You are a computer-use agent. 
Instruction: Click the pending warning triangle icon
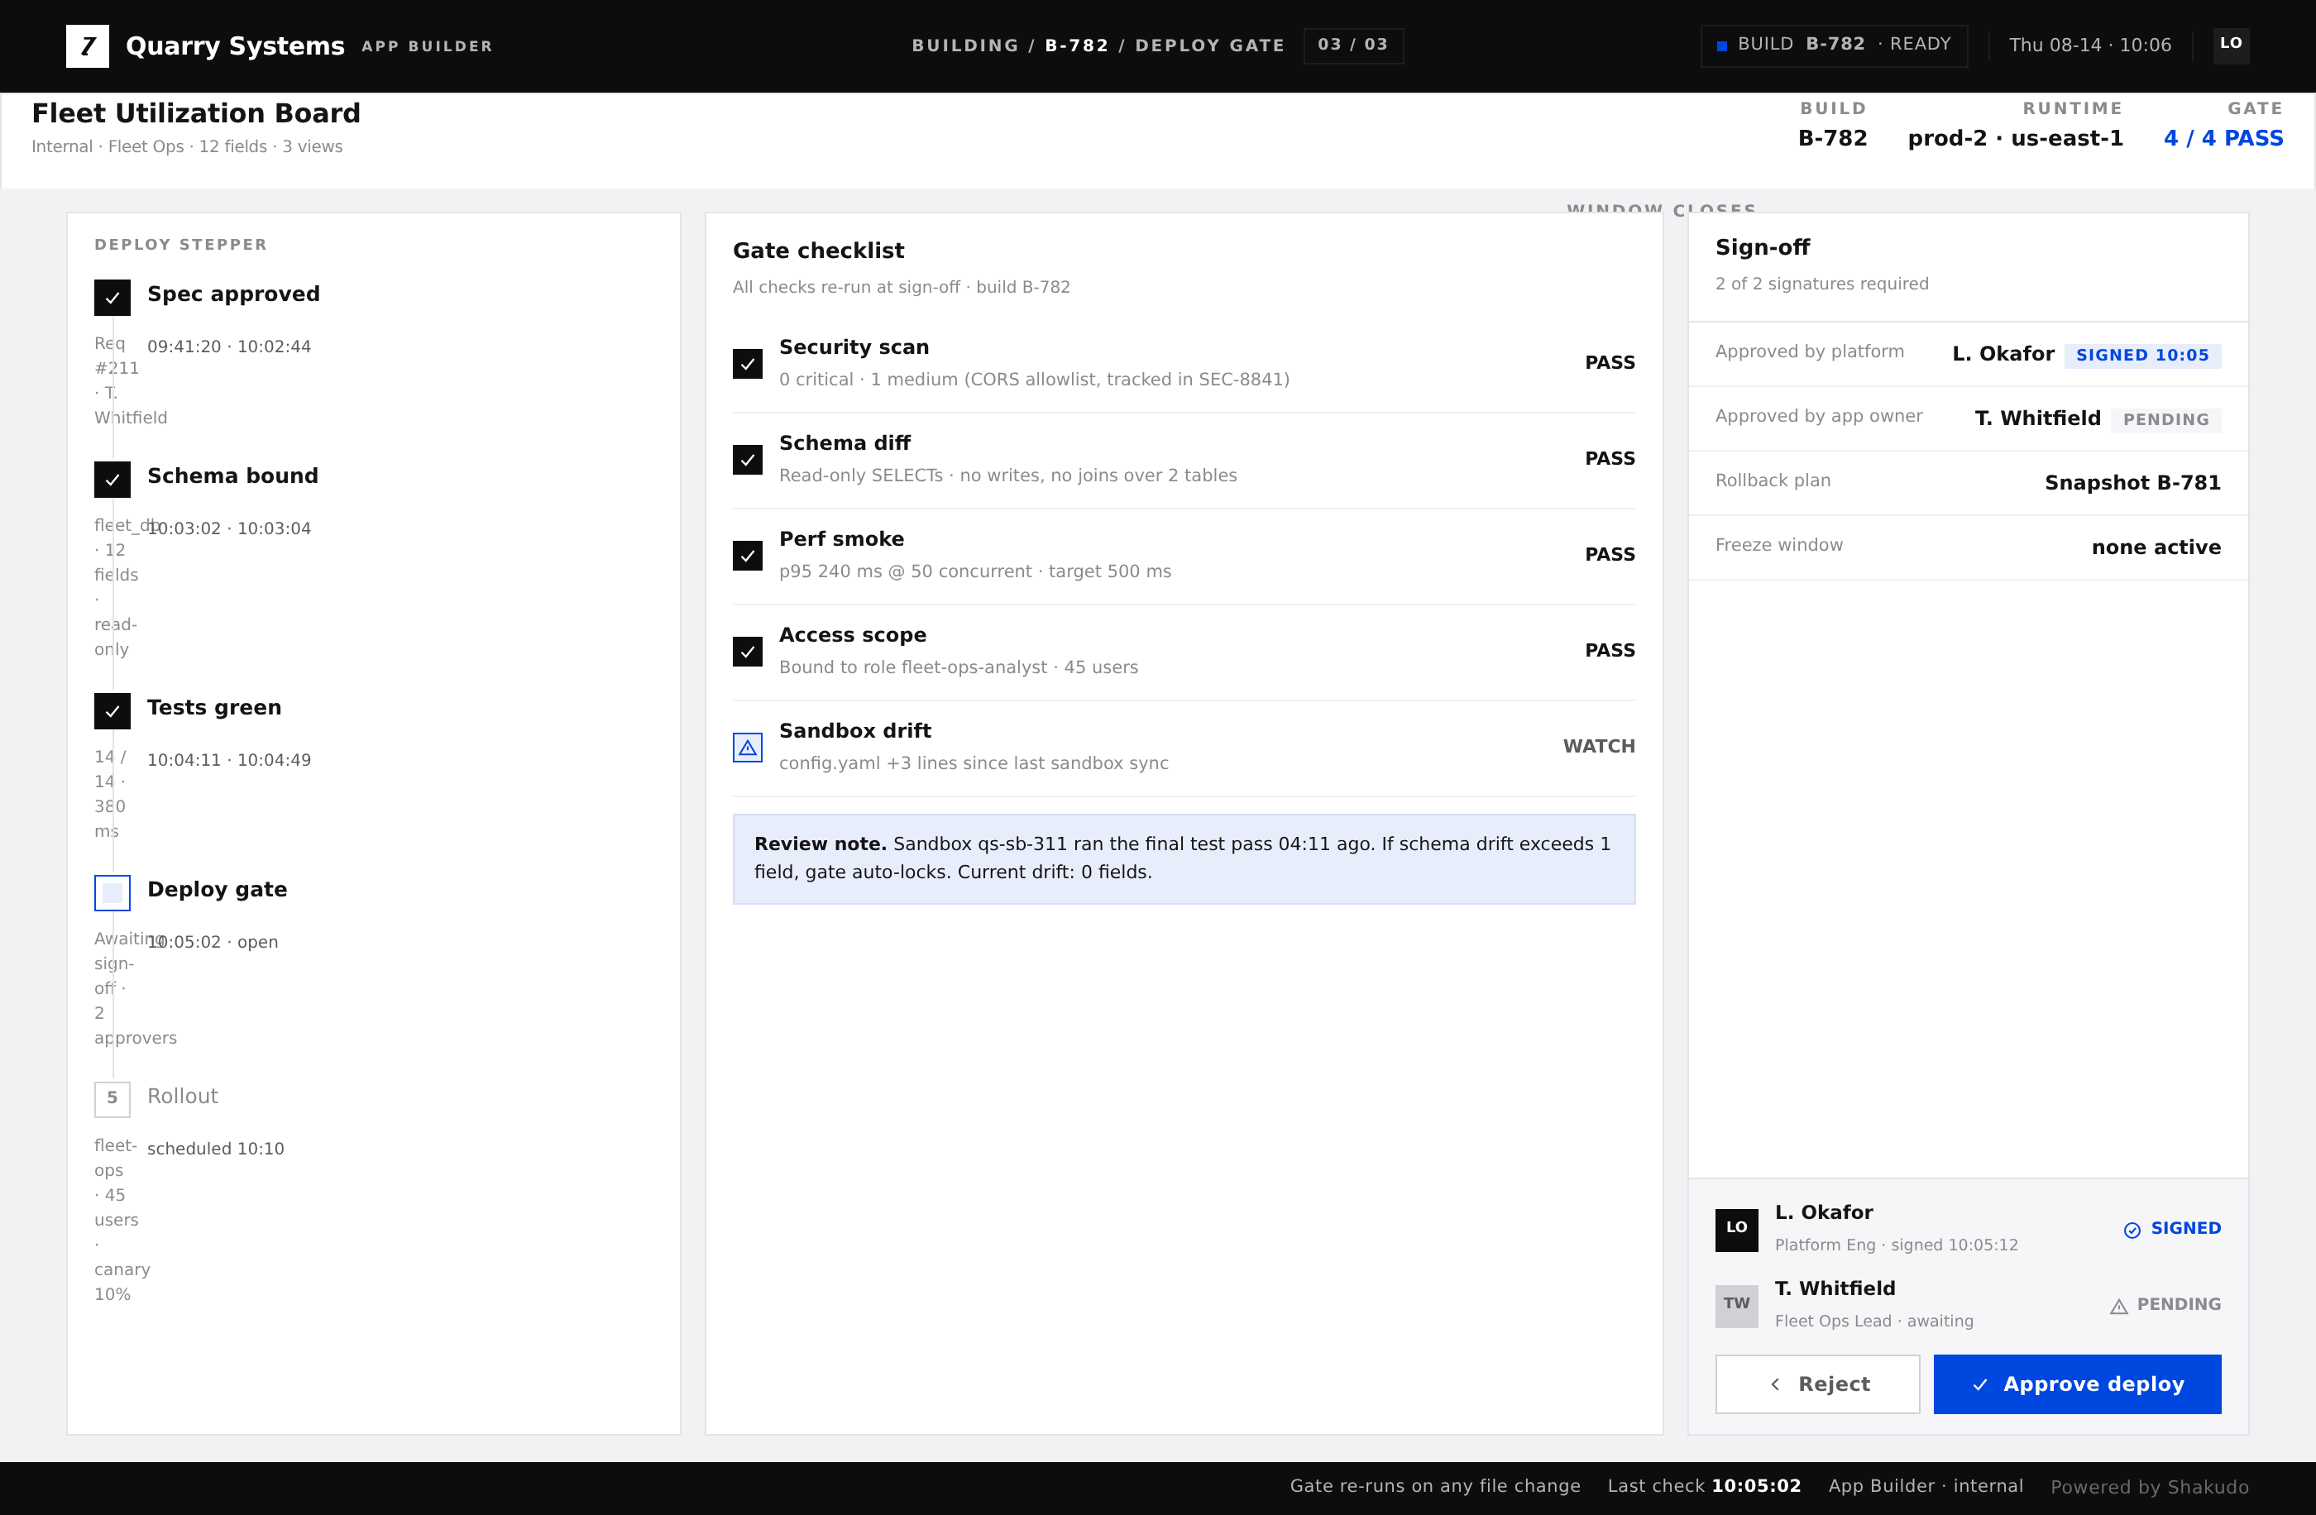tap(2118, 1306)
